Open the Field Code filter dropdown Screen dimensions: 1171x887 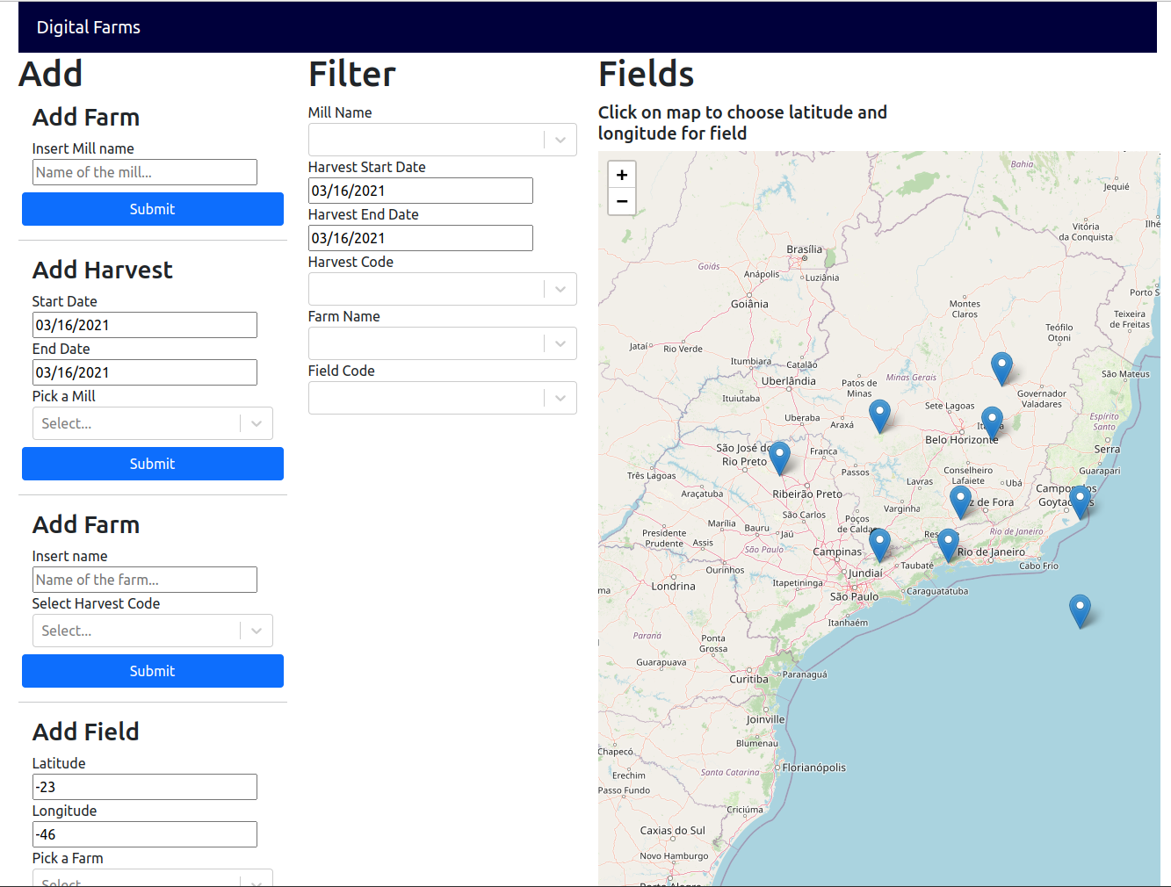pos(442,398)
